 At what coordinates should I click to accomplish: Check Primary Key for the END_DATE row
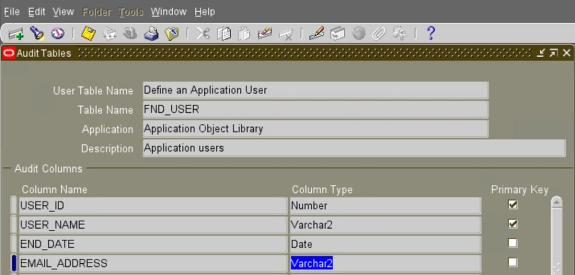512,243
